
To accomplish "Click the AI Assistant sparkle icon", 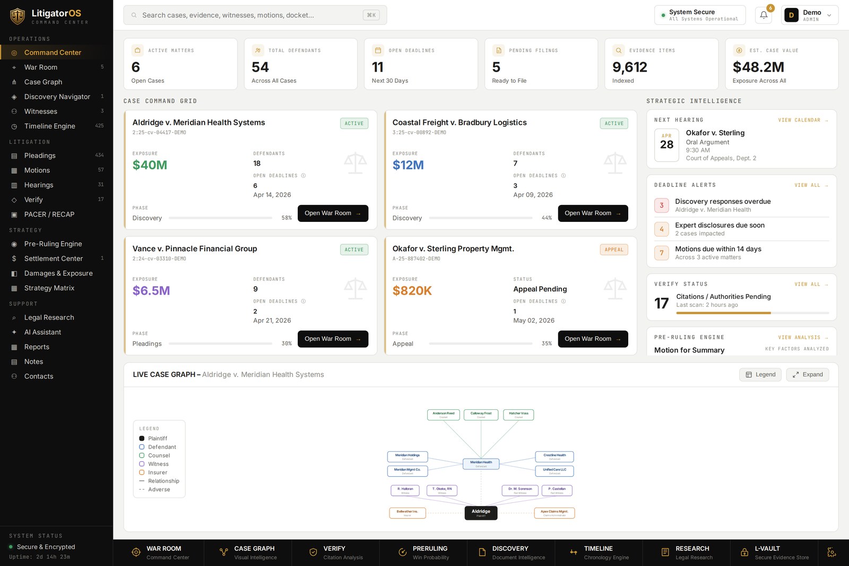I will pos(14,332).
